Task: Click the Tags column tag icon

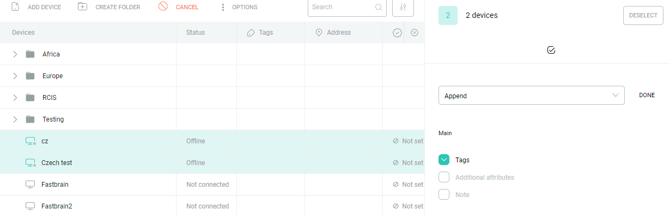Action: 251,33
